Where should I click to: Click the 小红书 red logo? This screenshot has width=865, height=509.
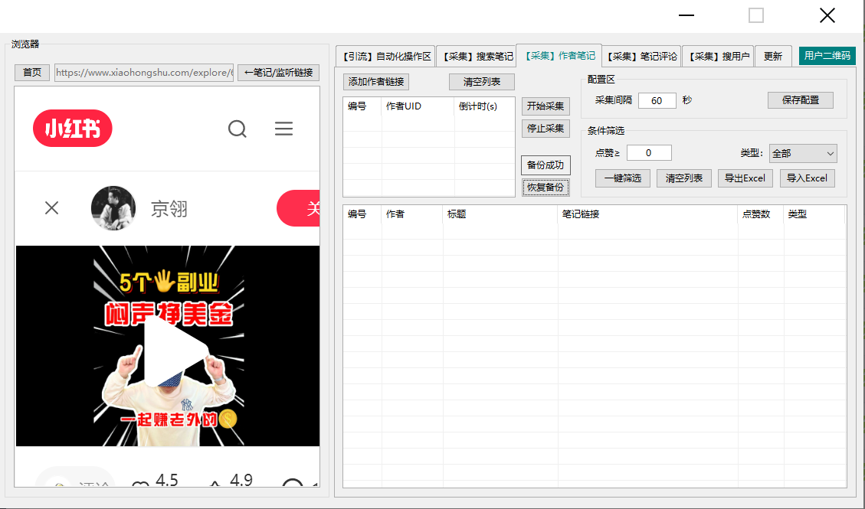73,129
